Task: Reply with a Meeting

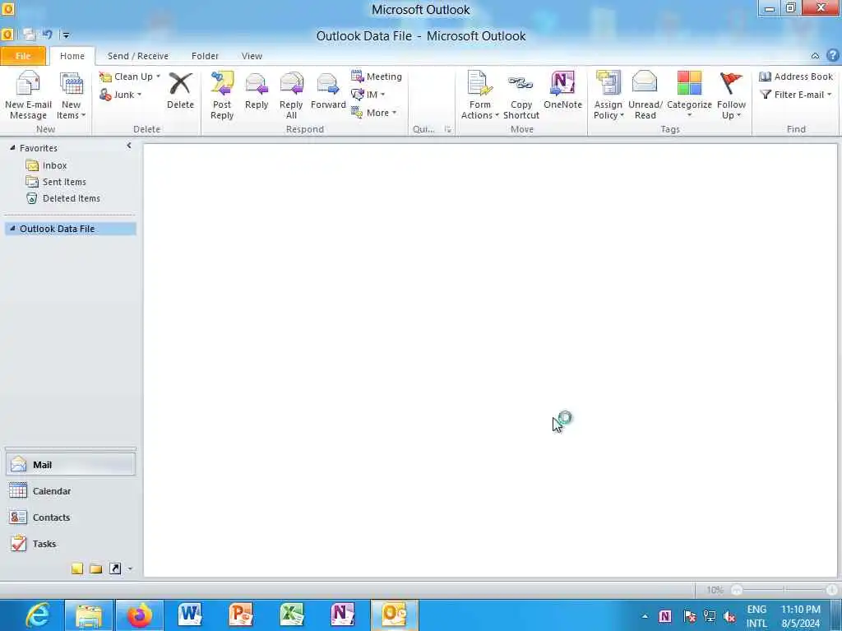Action: 377,77
